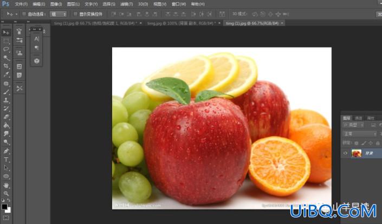Viewport: 382px width, 224px height.
Task: Open the 视图(V) menu
Action: 160,4
